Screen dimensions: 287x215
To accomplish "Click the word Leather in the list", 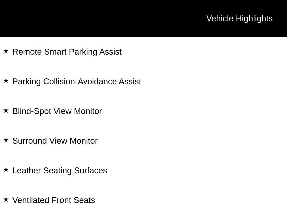I will (x=27, y=170).
